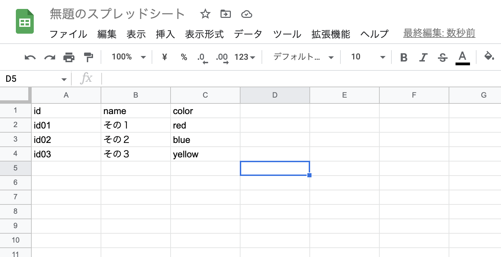The width and height of the screenshot is (501, 257).
Task: Open the 123 number format dropdown
Action: [x=244, y=57]
